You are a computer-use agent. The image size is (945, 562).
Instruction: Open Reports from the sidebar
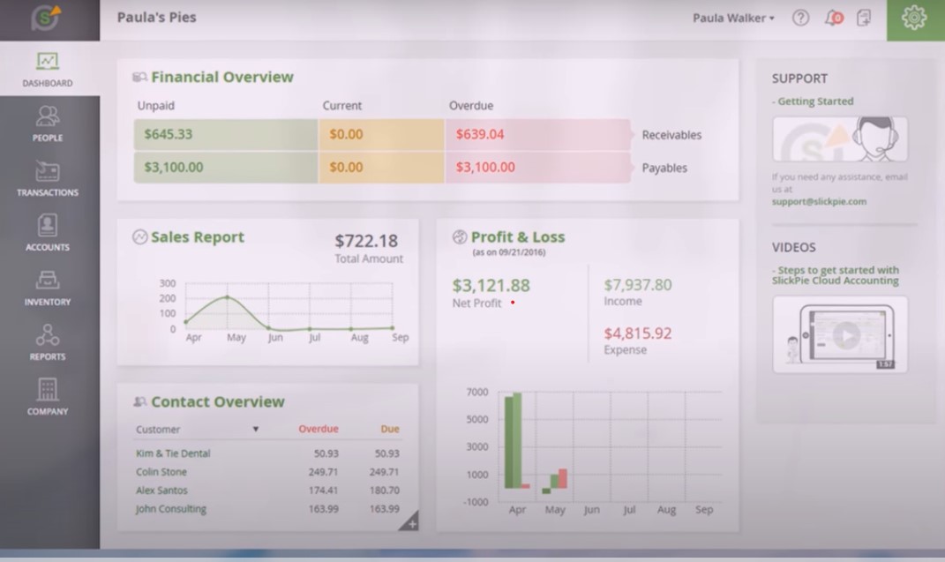(48, 342)
